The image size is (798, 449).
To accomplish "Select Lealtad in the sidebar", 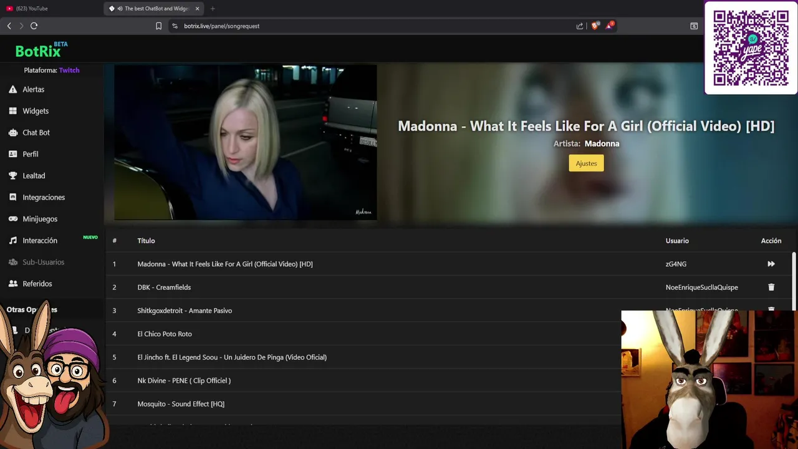I will 34,176.
